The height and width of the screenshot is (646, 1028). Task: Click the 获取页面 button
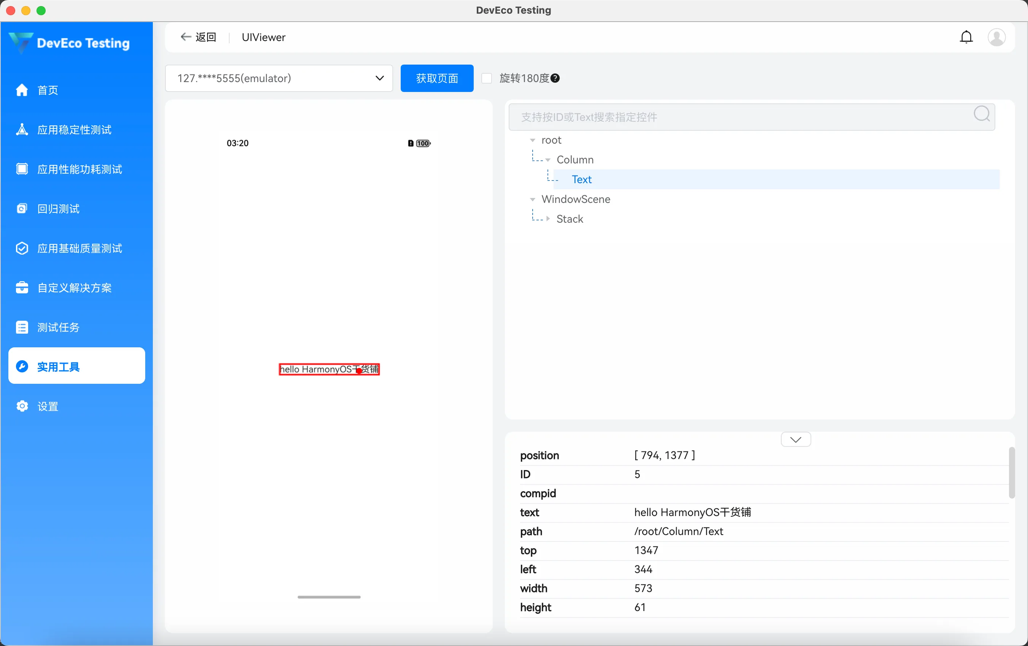437,78
